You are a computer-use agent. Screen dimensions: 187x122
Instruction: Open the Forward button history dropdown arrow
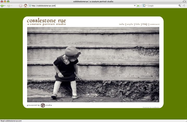coord(12,5)
